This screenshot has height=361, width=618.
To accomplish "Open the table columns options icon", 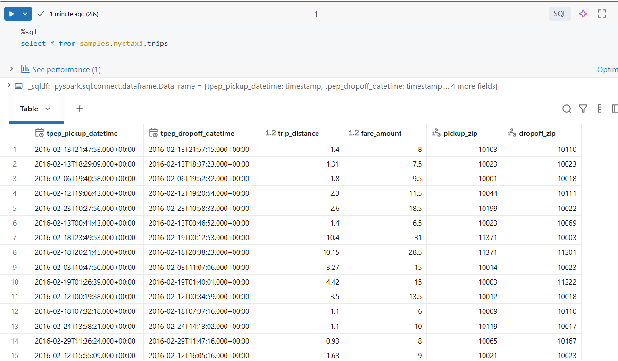I will 599,109.
